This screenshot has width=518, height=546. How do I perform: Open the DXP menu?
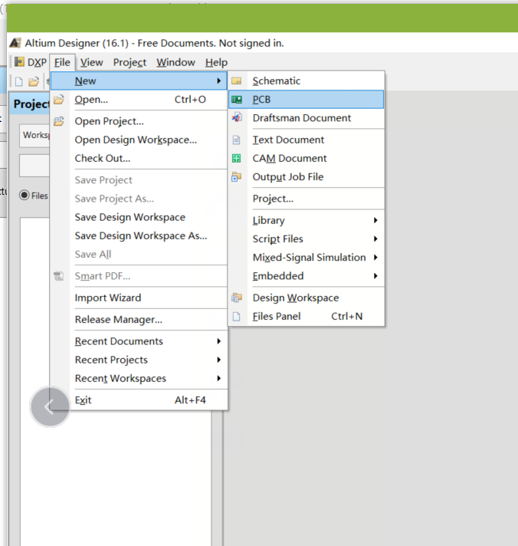31,62
